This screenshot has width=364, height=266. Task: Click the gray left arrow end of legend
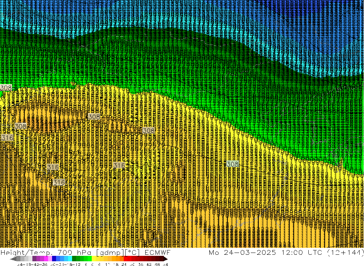coord(13,259)
